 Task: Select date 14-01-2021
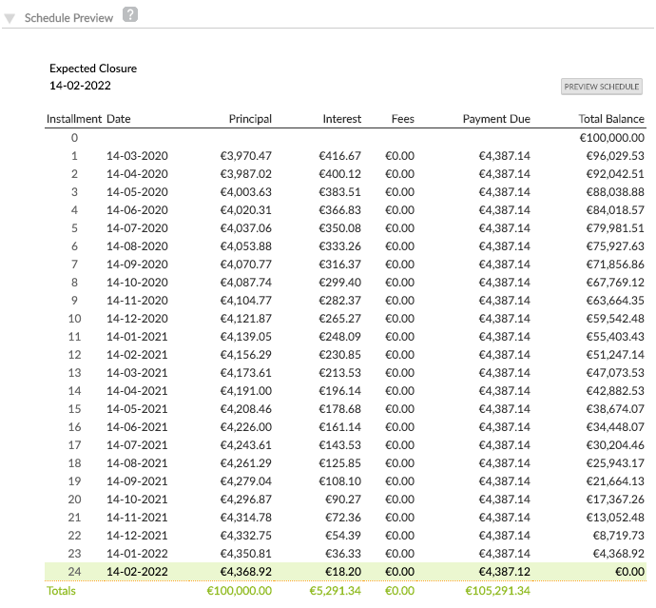137,337
